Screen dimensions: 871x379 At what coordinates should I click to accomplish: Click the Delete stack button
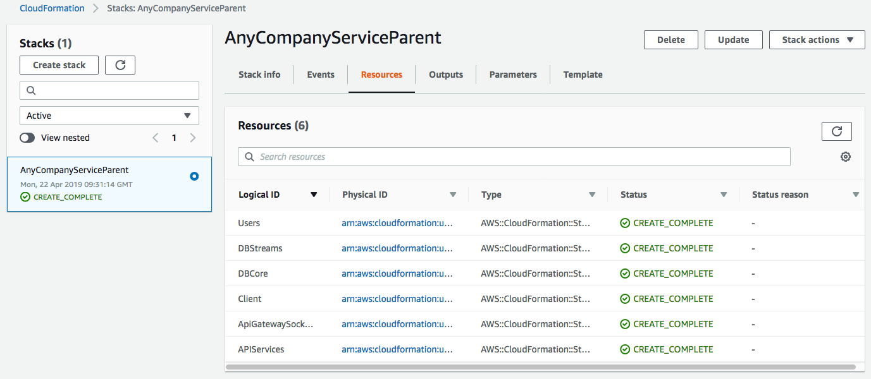click(x=670, y=40)
